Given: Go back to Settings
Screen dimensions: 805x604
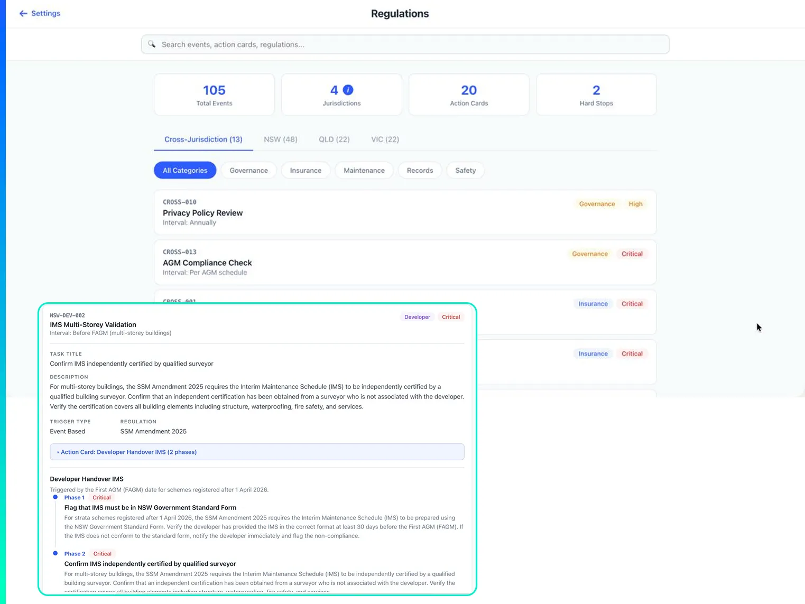Looking at the screenshot, I should (40, 13).
